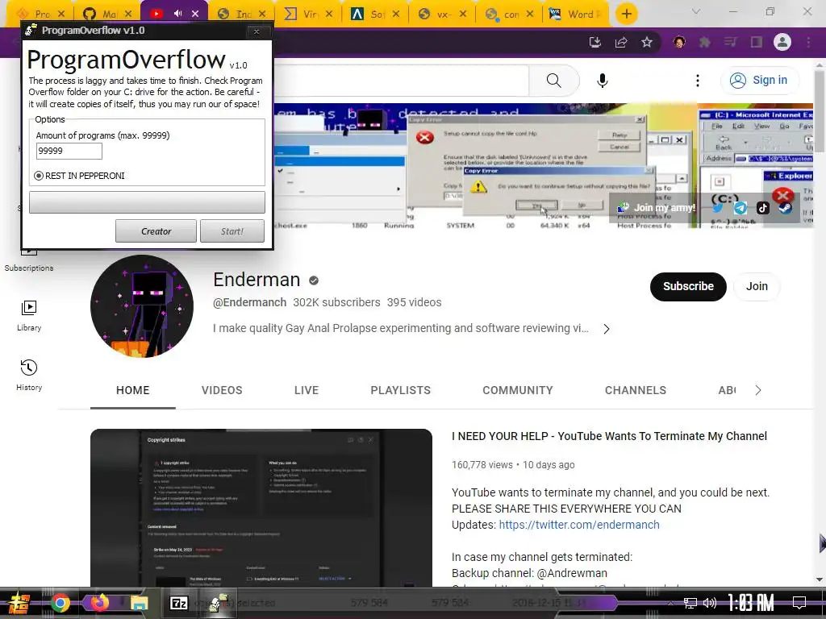Open the network icon in system tray
Screen dimensions: 826x619
coord(690,603)
